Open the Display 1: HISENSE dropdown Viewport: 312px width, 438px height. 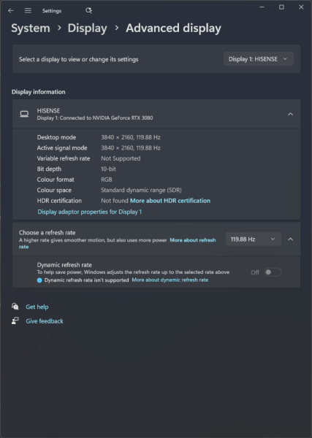[x=259, y=59]
